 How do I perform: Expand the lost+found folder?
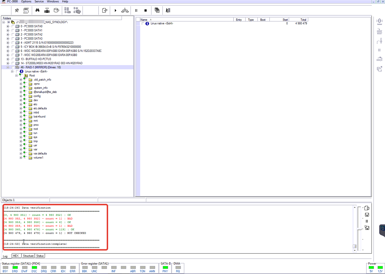coord(21,117)
